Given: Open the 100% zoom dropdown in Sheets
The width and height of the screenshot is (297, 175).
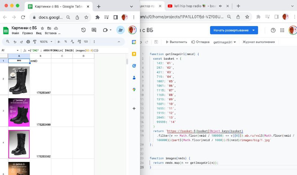Looking at the screenshot, I should point(46,42).
